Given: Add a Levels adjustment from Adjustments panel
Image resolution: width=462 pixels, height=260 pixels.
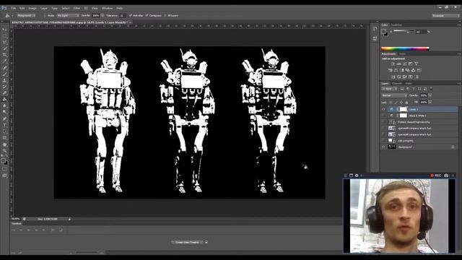Looking at the screenshot, I should (x=398, y=64).
